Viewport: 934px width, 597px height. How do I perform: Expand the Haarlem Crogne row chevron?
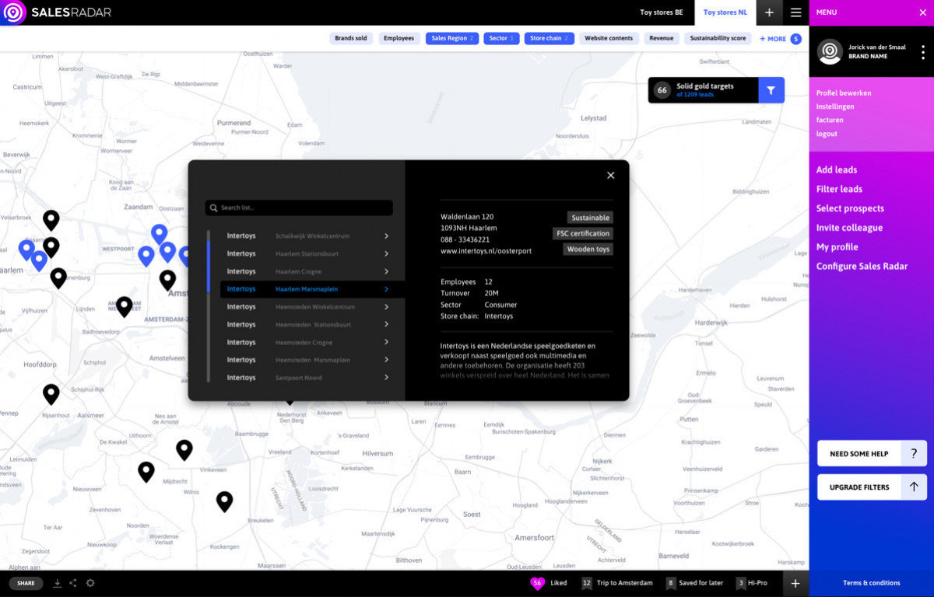386,272
